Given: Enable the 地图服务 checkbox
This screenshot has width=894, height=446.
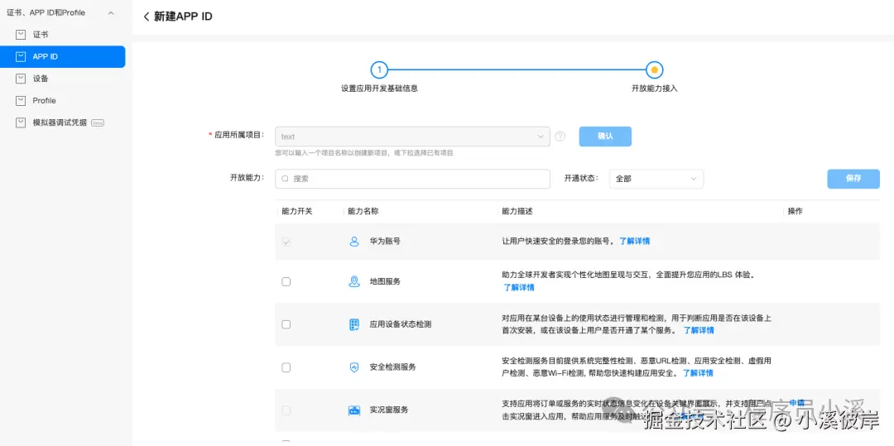Looking at the screenshot, I should [x=286, y=281].
